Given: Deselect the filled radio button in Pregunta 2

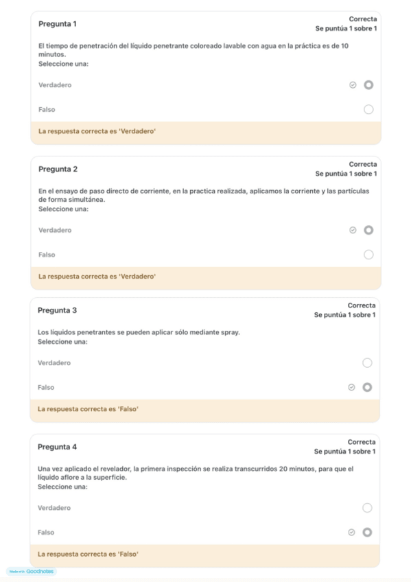Looking at the screenshot, I should 368,230.
